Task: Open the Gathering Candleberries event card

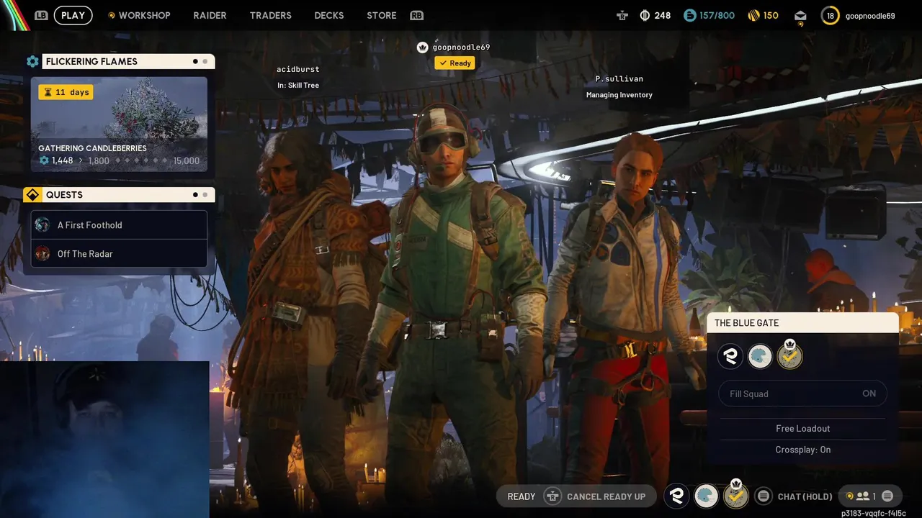Action: [119, 124]
